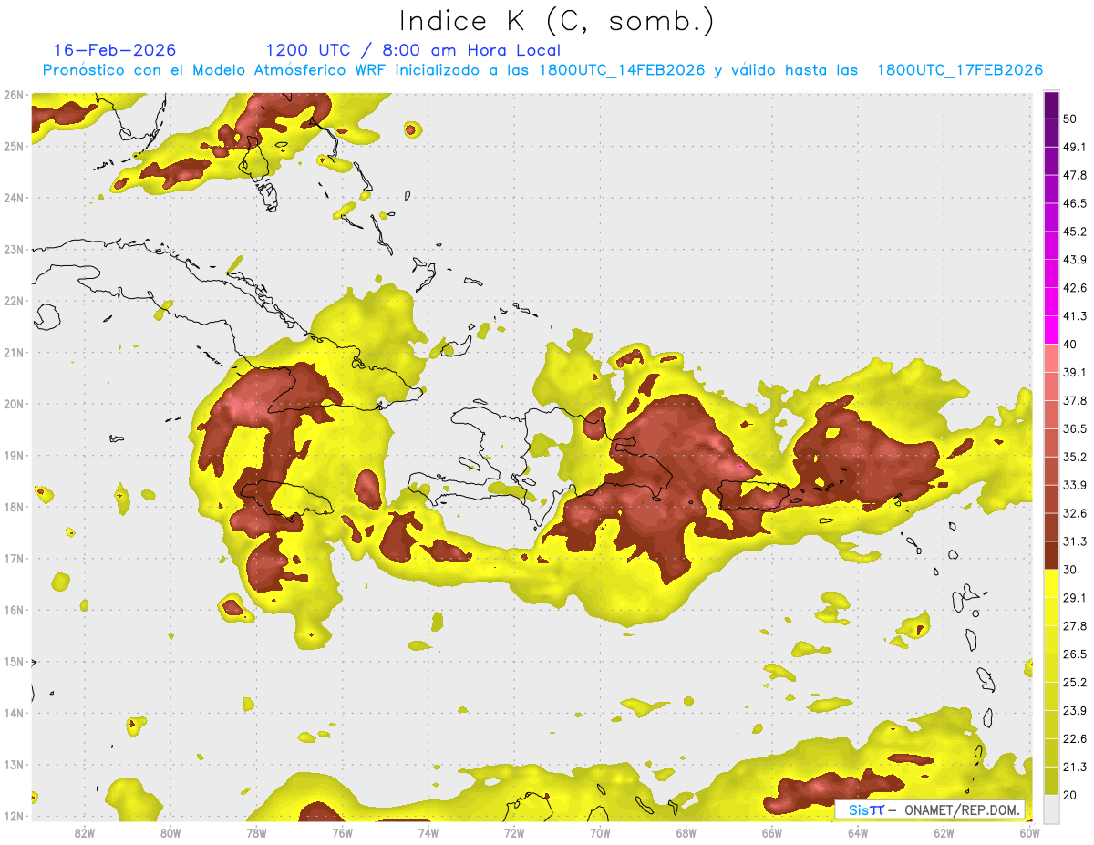This screenshot has height=845, width=1094.
Task: Click the colorbar value "50"
Action: [x=1070, y=119]
